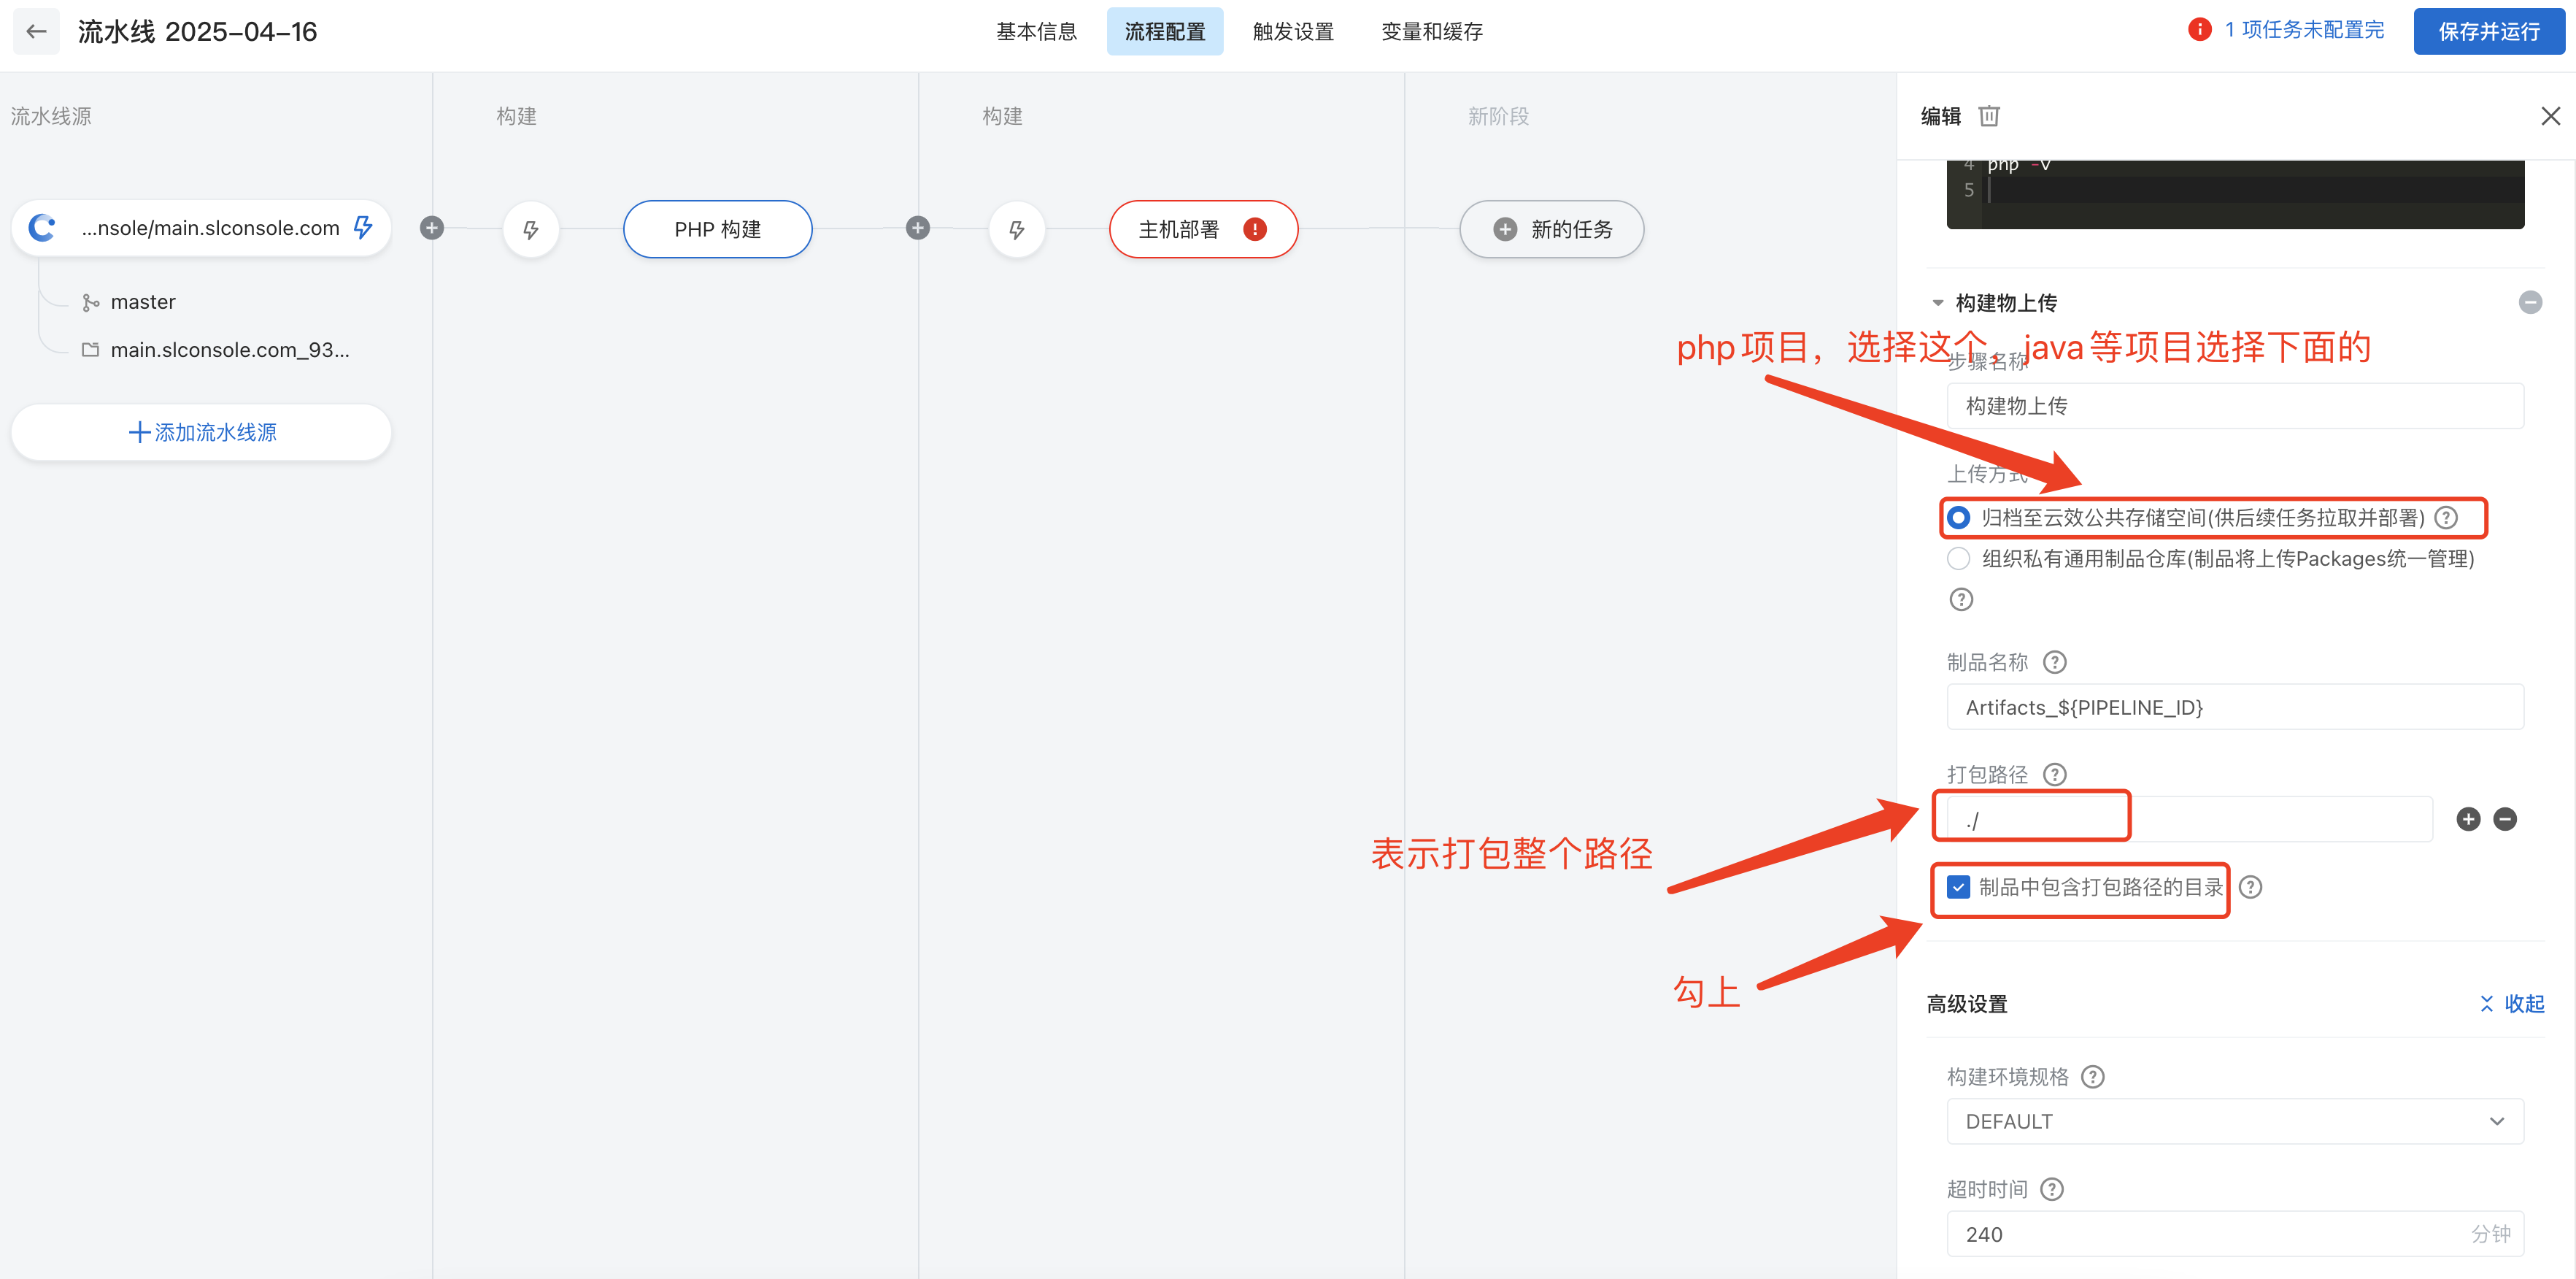Collapse the 构建物上传 step section
This screenshot has height=1279, width=2576.
1937,302
